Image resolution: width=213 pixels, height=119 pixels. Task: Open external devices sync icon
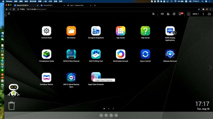tap(174, 14)
